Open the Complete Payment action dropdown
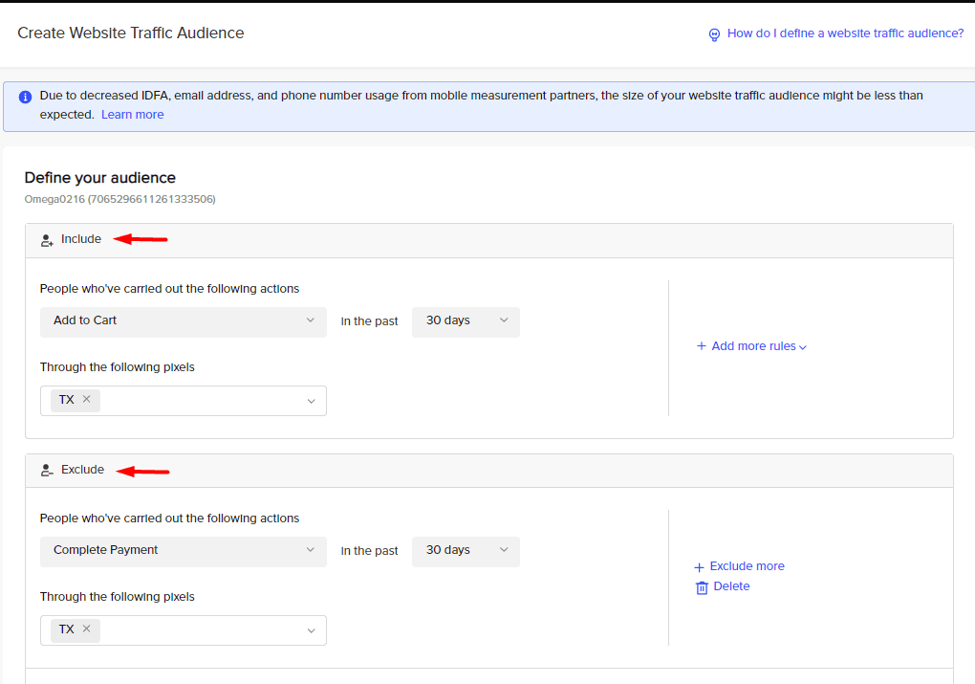The height and width of the screenshot is (684, 975). coord(184,551)
